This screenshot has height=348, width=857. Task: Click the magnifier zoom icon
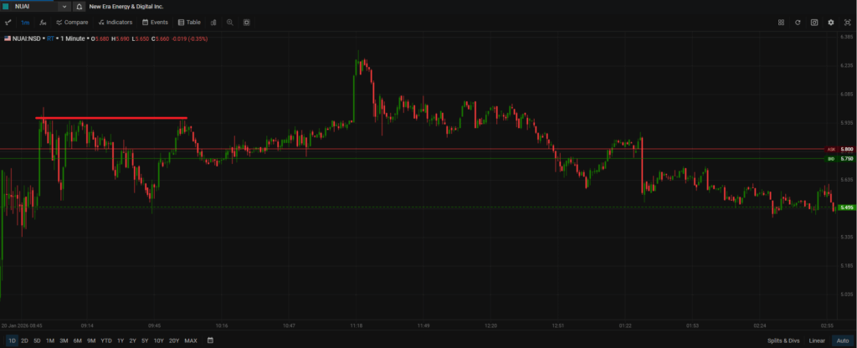[229, 23]
